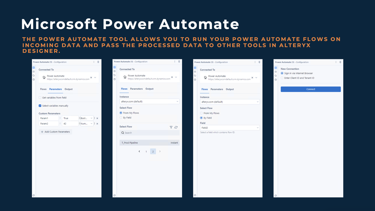Expand the Param1 Bool type dropdown
The image size is (375, 211).
click(87, 118)
